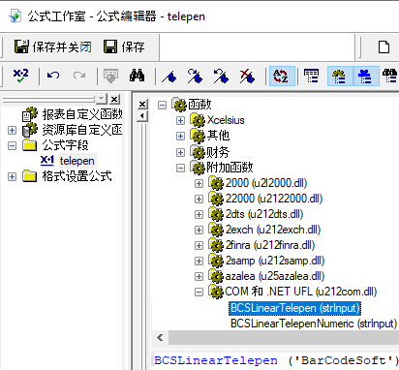Click the Xcelsius gear folder icon
Image resolution: width=399 pixels, height=370 pixels.
(198, 120)
